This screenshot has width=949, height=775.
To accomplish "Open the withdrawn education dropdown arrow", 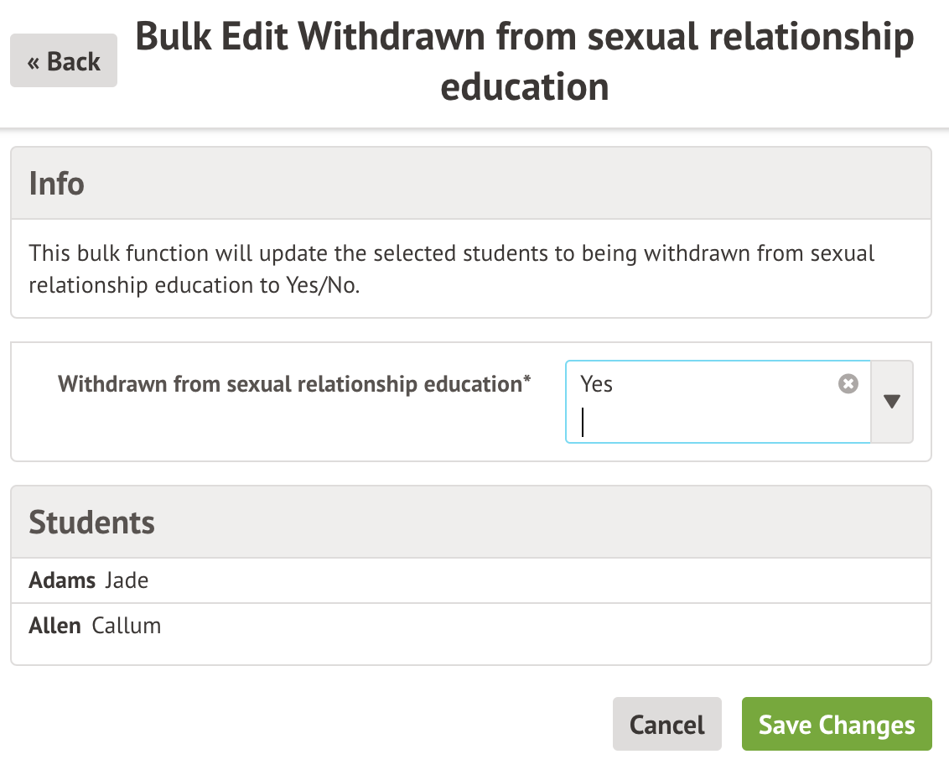I will (892, 402).
